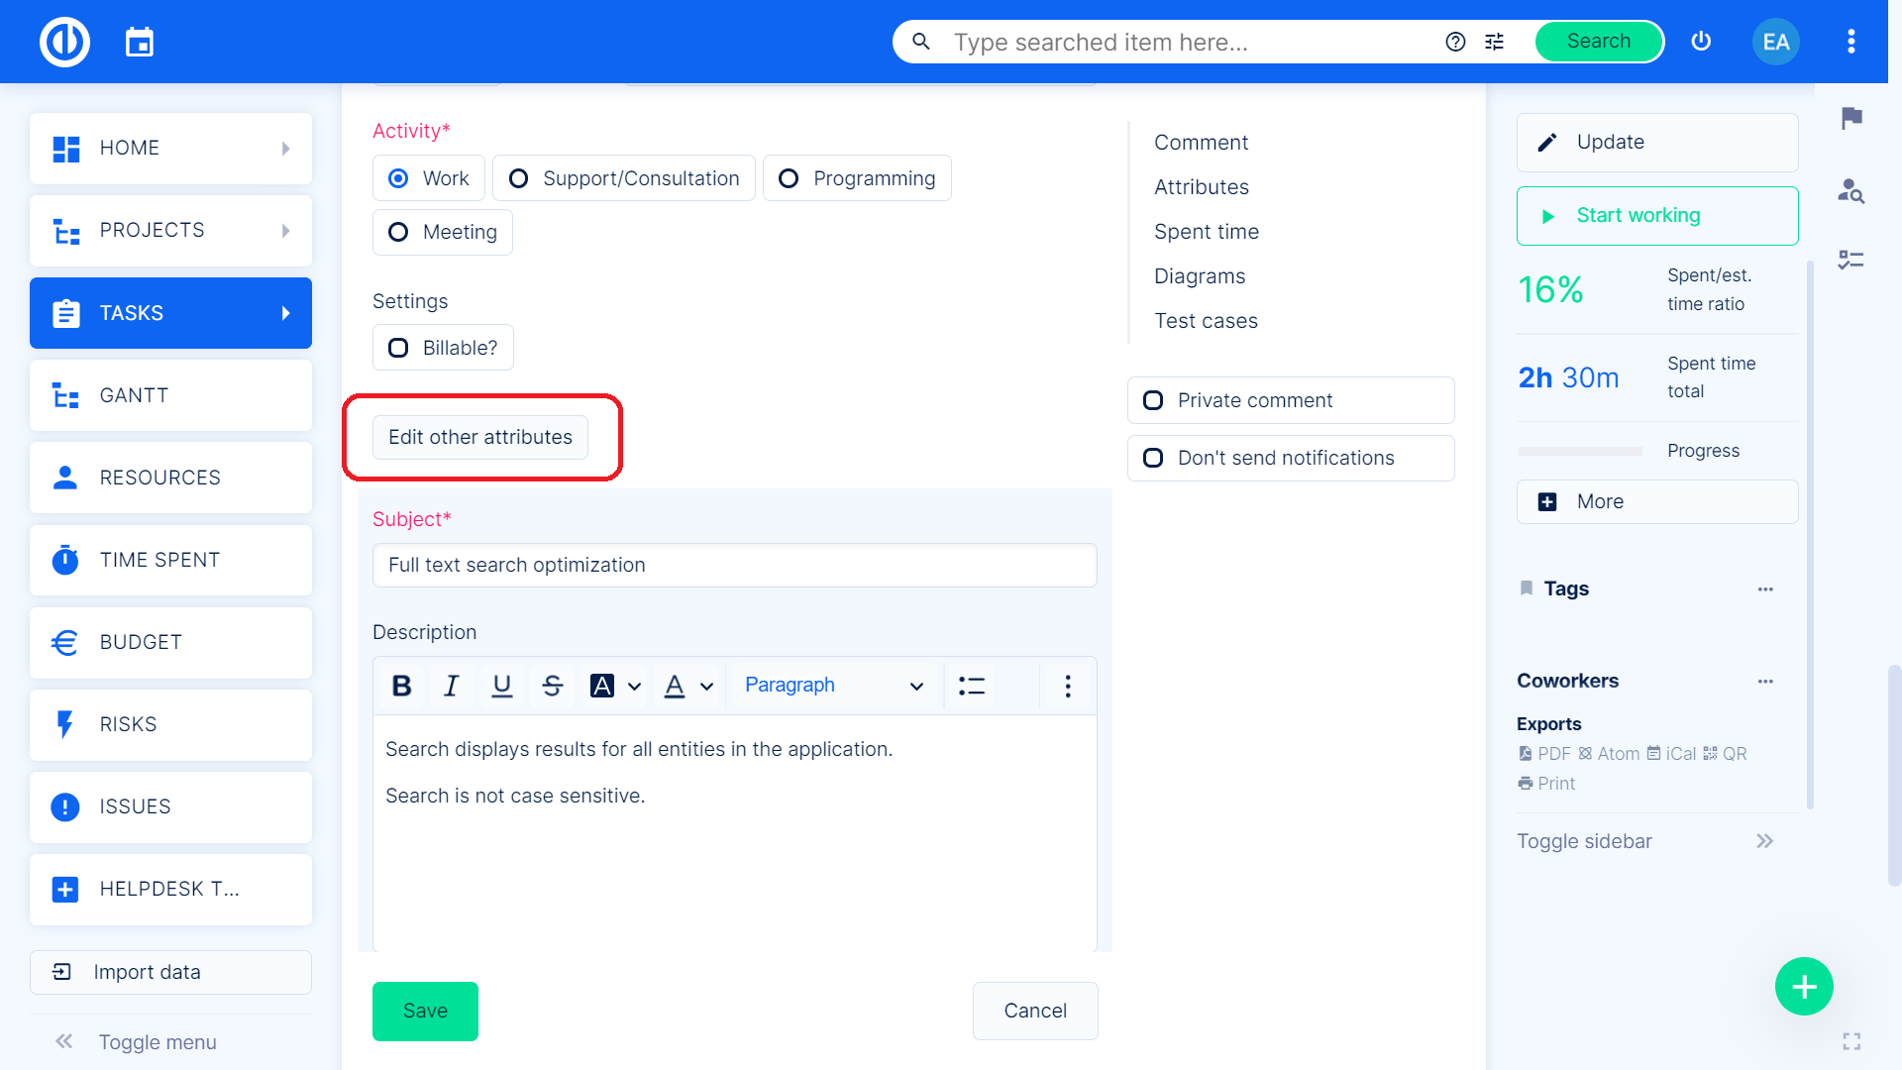
Task: Open the highlight color dropdown arrow
Action: click(635, 687)
